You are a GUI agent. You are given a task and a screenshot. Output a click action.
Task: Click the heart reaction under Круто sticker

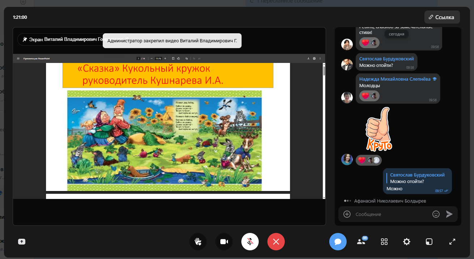pyautogui.click(x=361, y=160)
